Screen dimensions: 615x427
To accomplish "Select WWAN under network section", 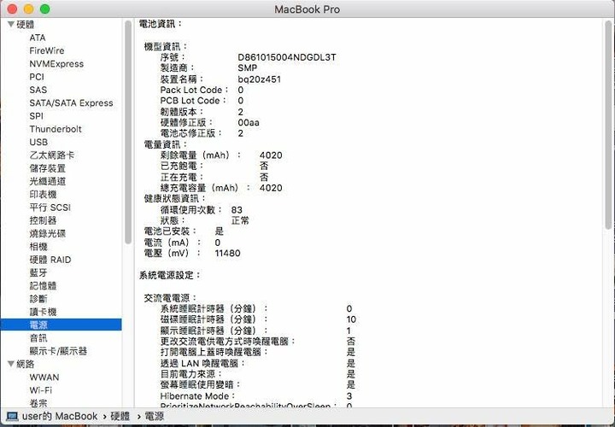I will tap(44, 377).
